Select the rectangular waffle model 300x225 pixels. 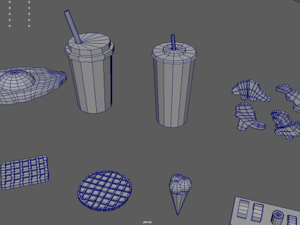(25, 172)
